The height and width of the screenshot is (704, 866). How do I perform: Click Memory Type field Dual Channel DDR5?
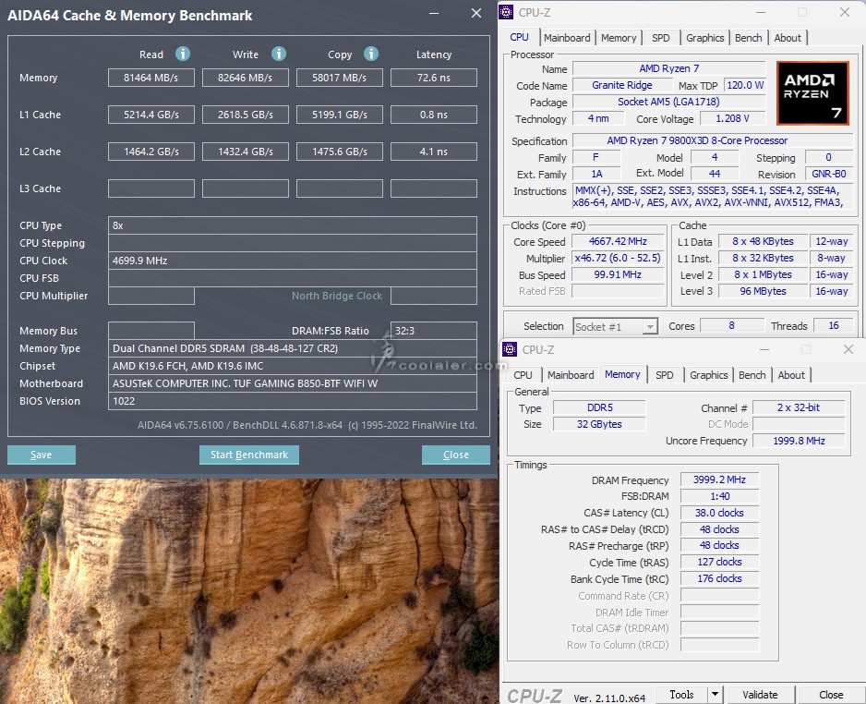coord(292,348)
